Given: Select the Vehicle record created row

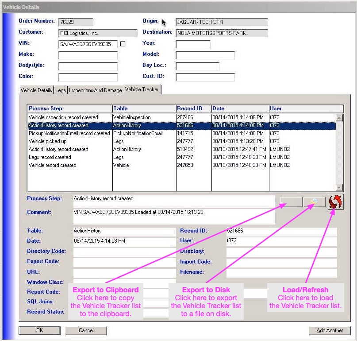Looking at the screenshot, I should coord(181,165).
